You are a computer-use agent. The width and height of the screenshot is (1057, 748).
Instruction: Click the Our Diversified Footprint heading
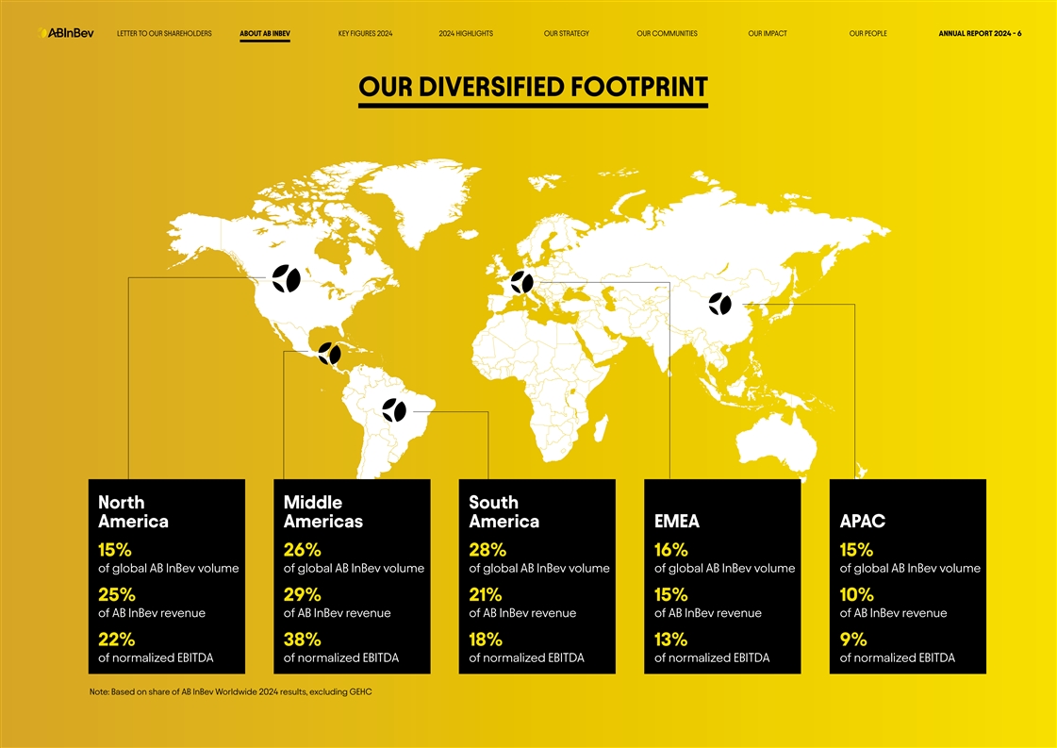pos(534,87)
